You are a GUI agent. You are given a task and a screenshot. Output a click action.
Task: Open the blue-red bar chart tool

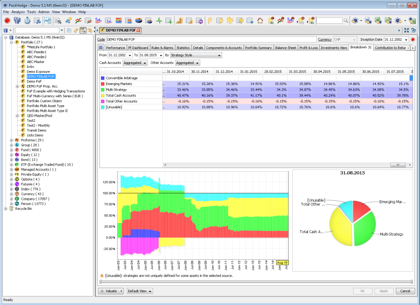[x=98, y=21]
